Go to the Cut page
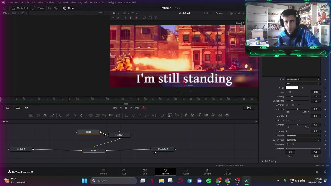 point(124,172)
